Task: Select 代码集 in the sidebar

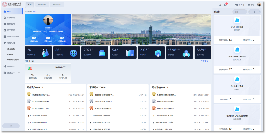Action: (x=10, y=55)
